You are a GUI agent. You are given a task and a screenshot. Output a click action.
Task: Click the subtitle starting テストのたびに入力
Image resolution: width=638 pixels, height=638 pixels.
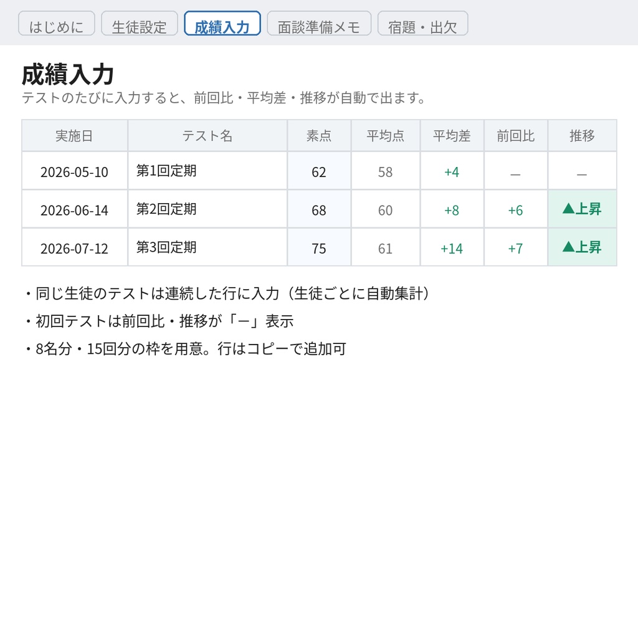224,98
